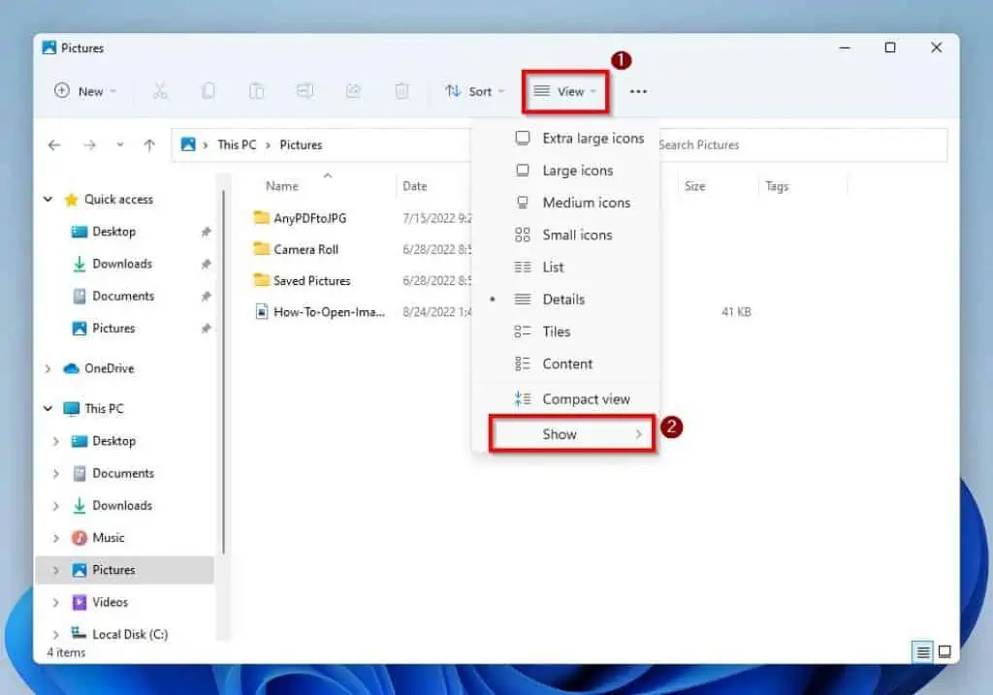Viewport: 993px width, 695px height.
Task: Select the Saved Pictures folder name
Action: tap(311, 280)
